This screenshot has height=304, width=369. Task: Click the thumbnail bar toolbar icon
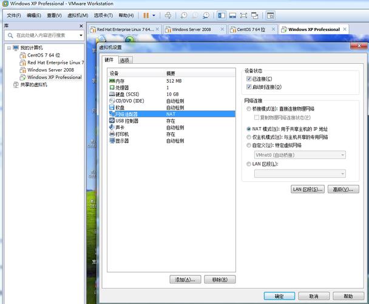click(232, 16)
